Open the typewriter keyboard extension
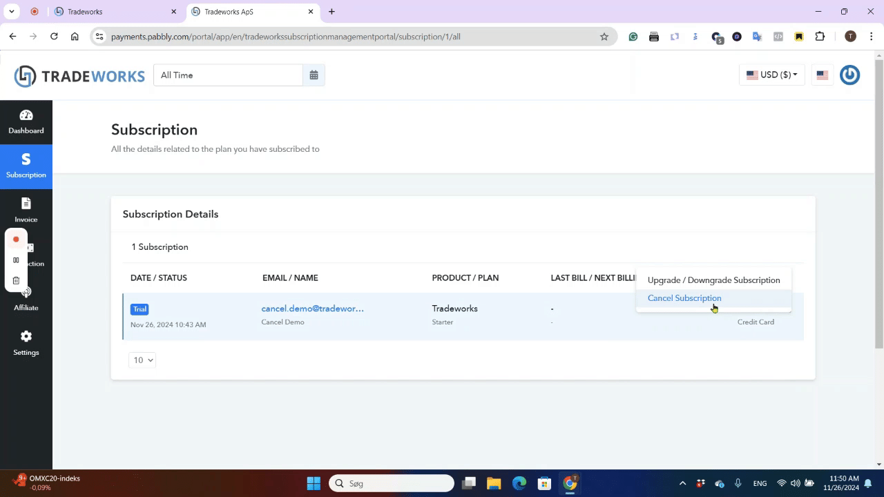This screenshot has width=884, height=497. point(654,37)
